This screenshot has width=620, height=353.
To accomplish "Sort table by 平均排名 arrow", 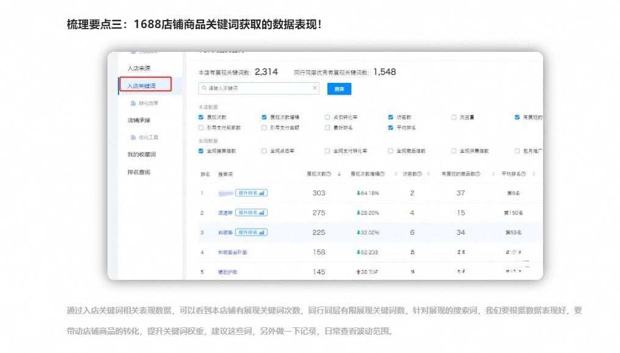I will 534,174.
